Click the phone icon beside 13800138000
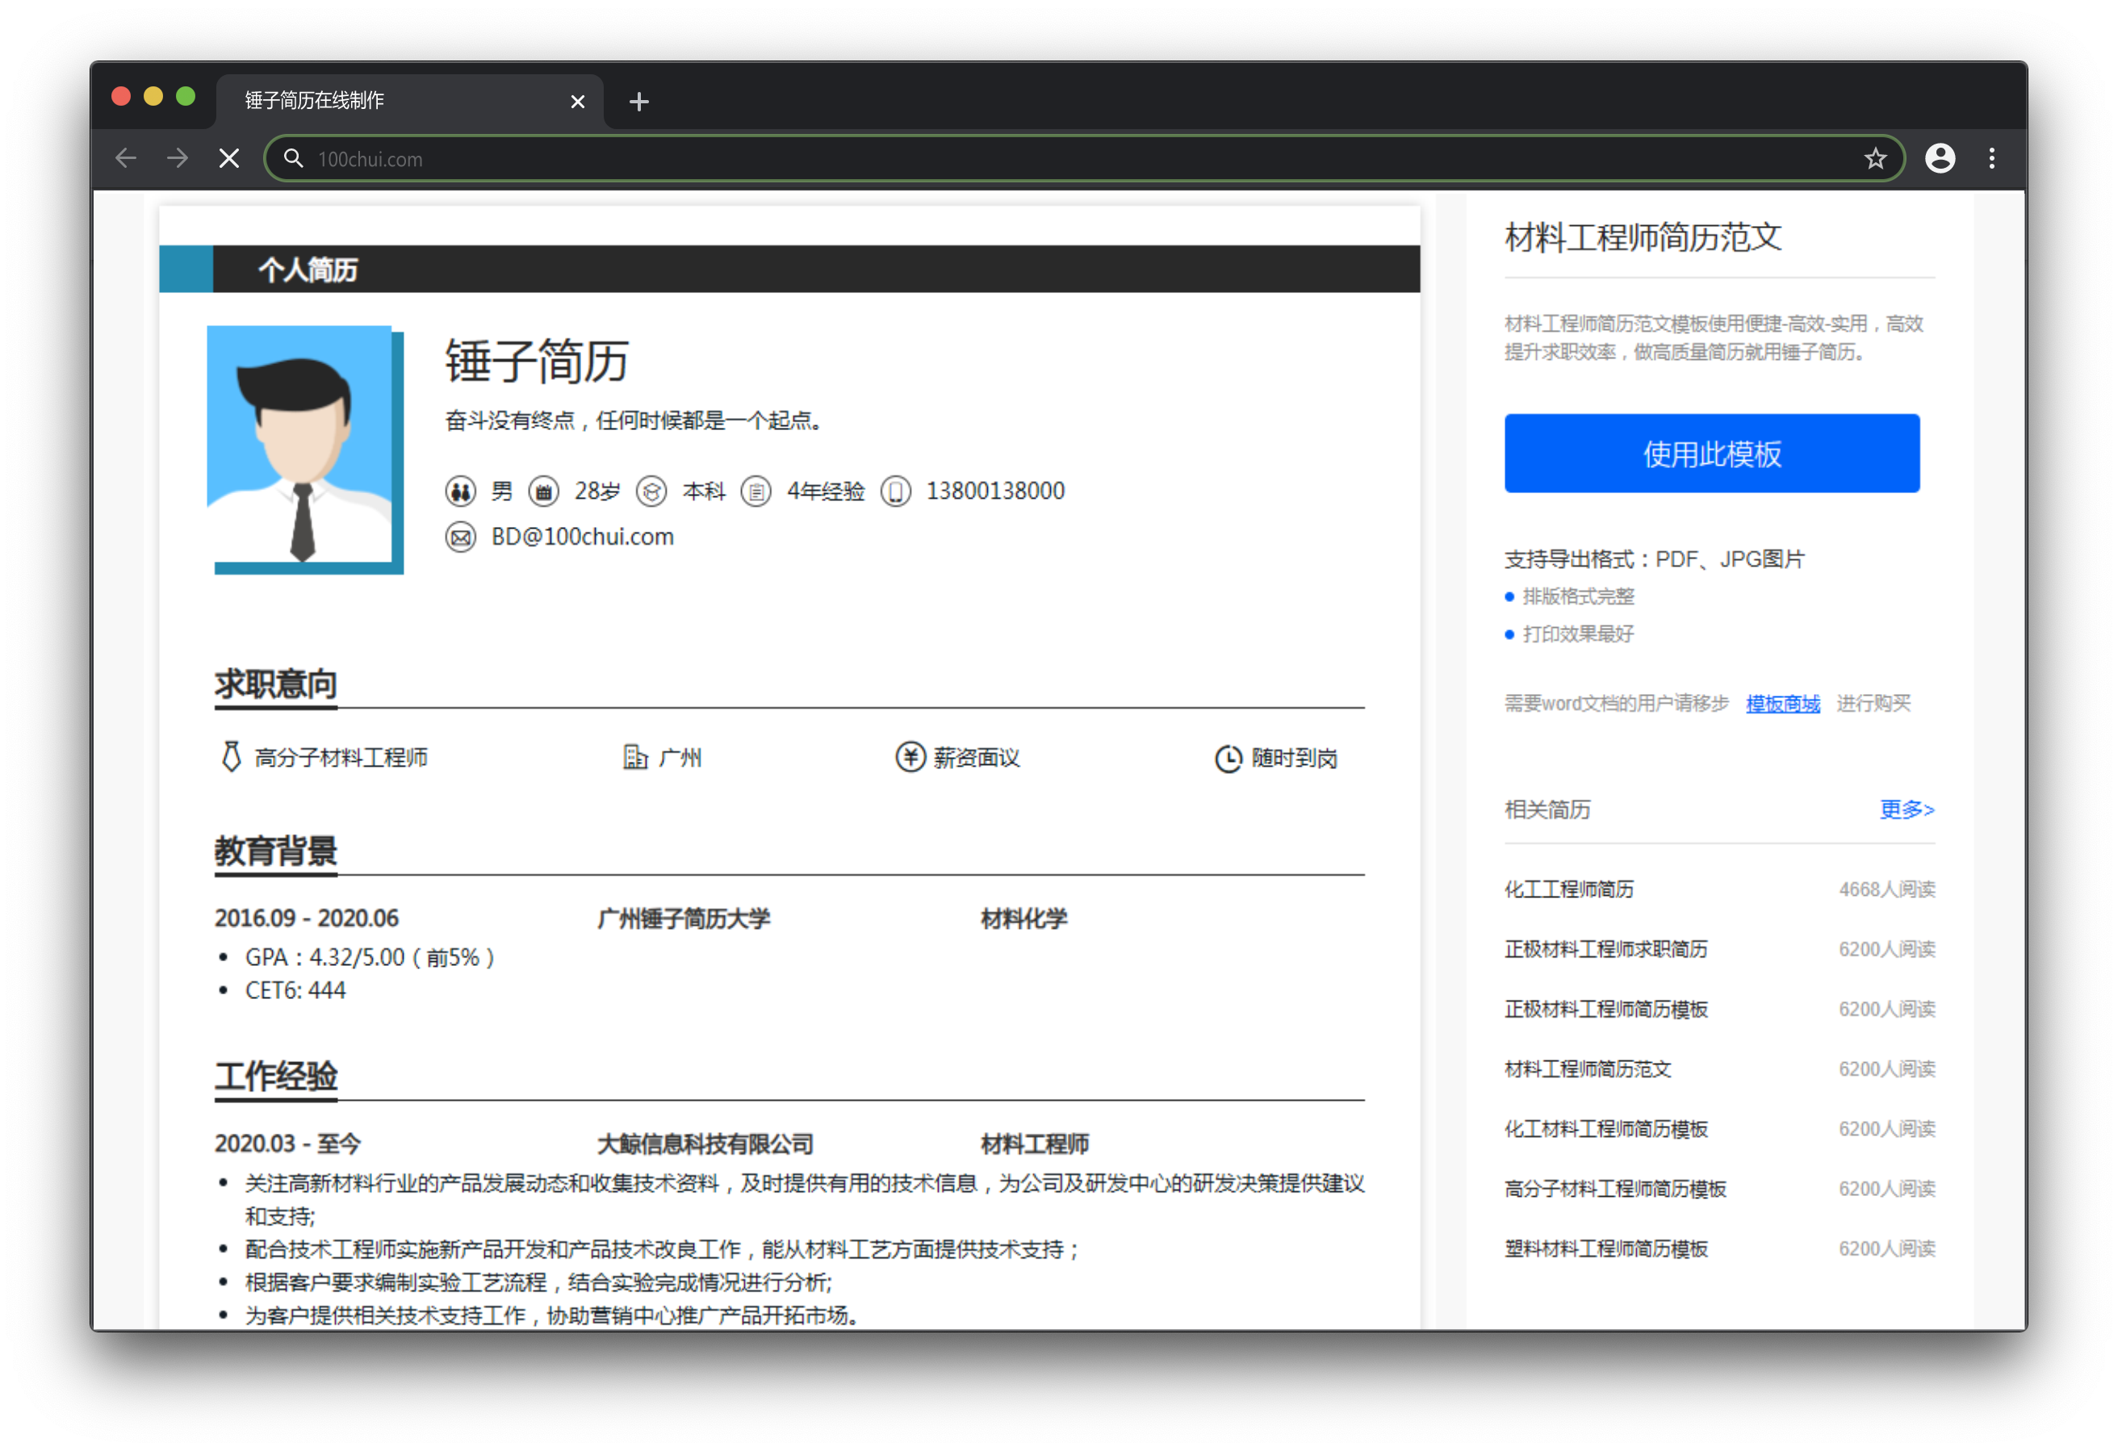The width and height of the screenshot is (2118, 1451). coord(896,491)
